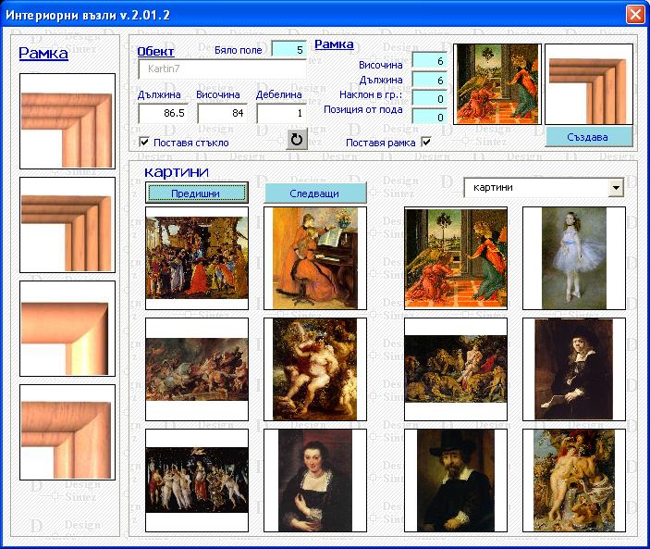Click the Предишни button
This screenshot has height=549, width=650.
pos(197,193)
